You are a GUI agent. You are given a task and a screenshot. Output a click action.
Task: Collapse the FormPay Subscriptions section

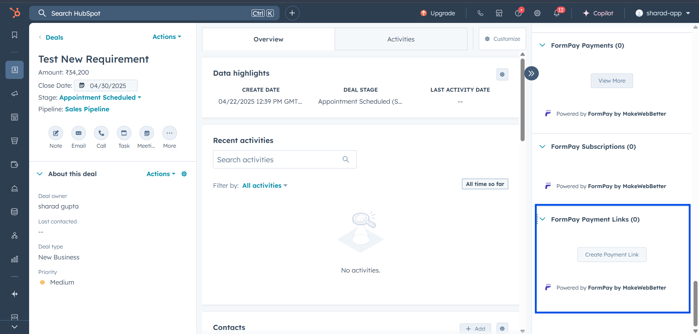coord(542,146)
